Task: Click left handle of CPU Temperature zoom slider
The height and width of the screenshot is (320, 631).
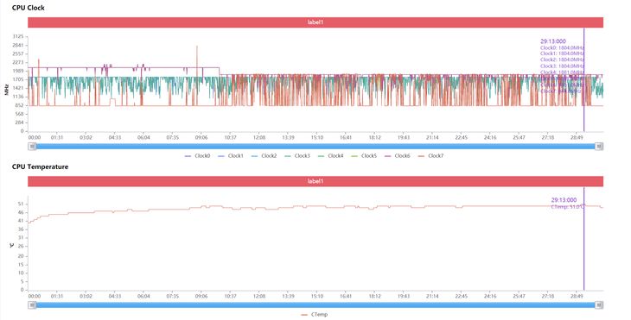Action: [x=32, y=305]
